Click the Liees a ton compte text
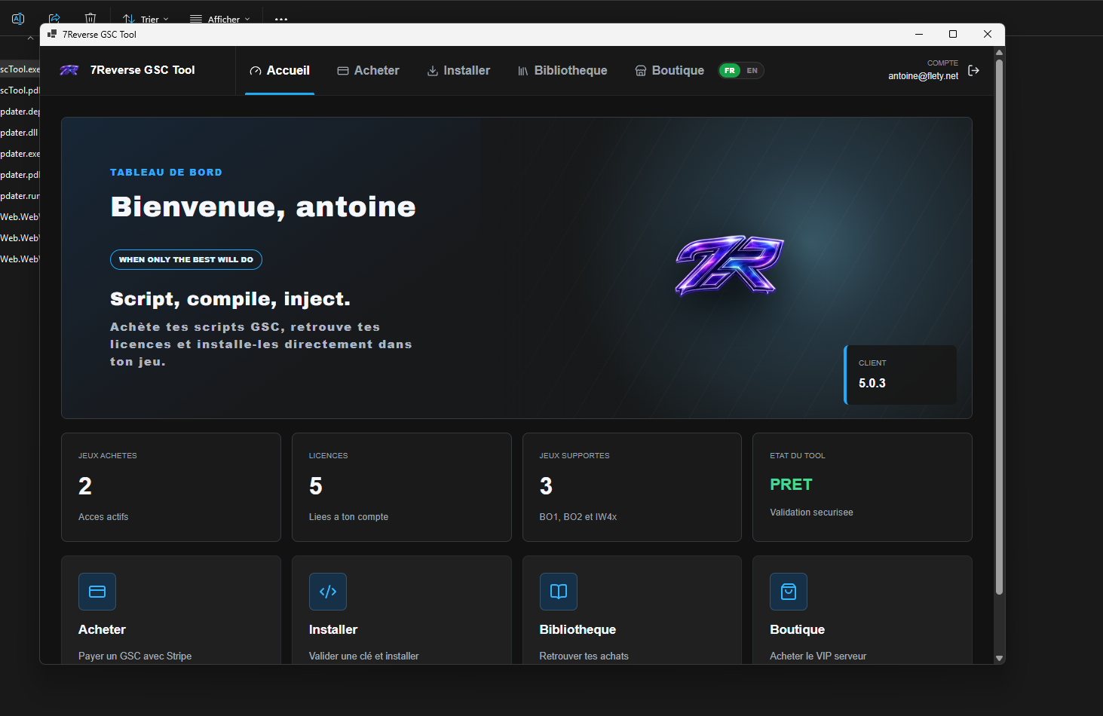The height and width of the screenshot is (716, 1103). tap(348, 517)
